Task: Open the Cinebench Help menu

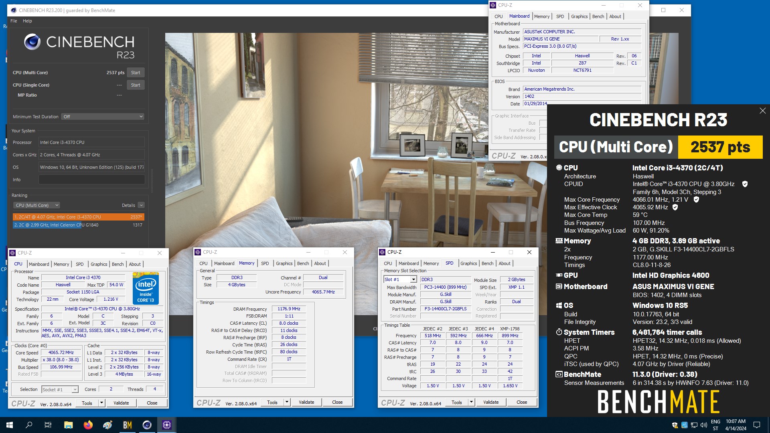Action: click(27, 21)
